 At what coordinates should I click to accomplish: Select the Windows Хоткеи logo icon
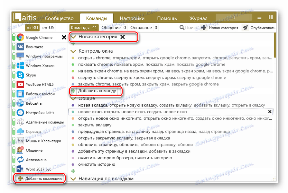[x=20, y=66]
